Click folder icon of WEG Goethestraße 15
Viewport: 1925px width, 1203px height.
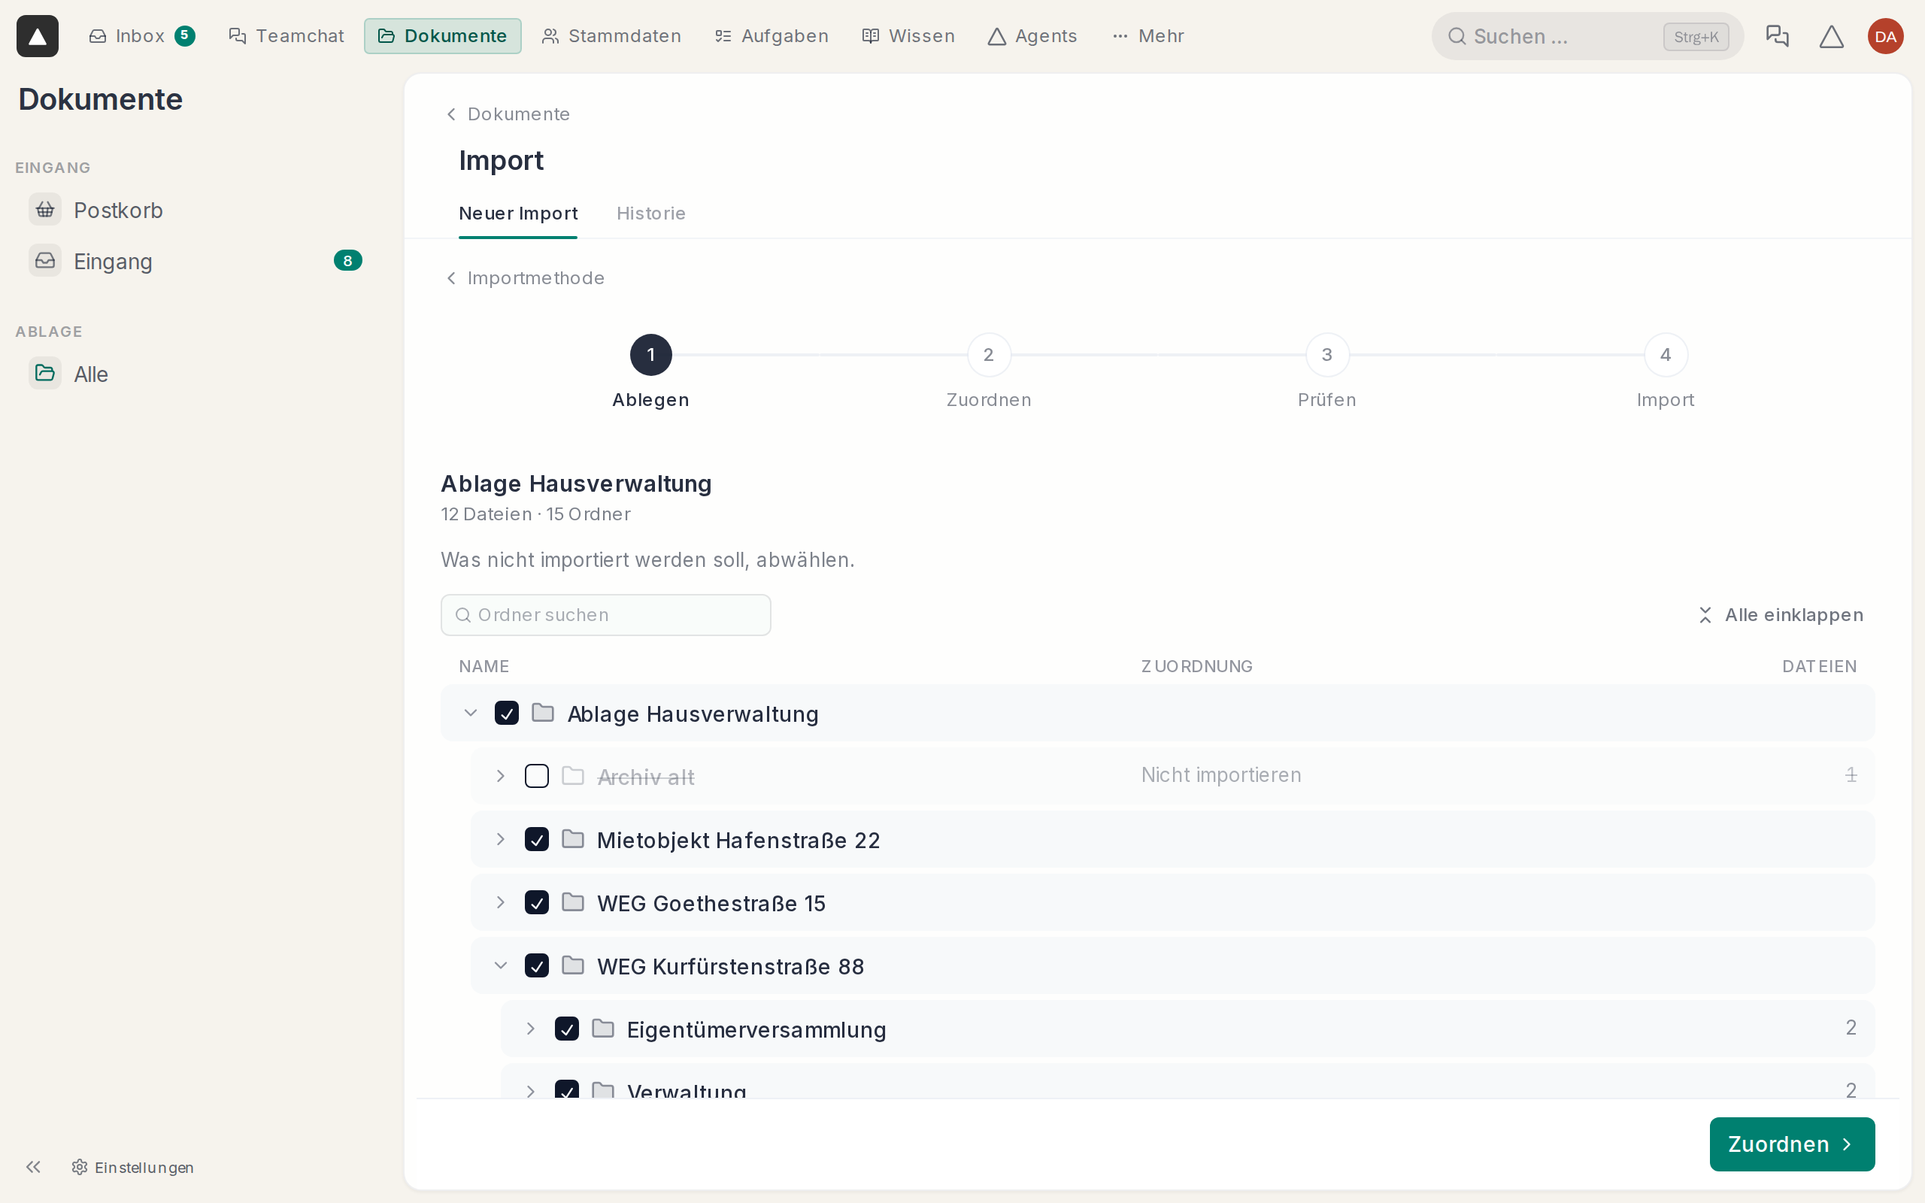click(573, 902)
